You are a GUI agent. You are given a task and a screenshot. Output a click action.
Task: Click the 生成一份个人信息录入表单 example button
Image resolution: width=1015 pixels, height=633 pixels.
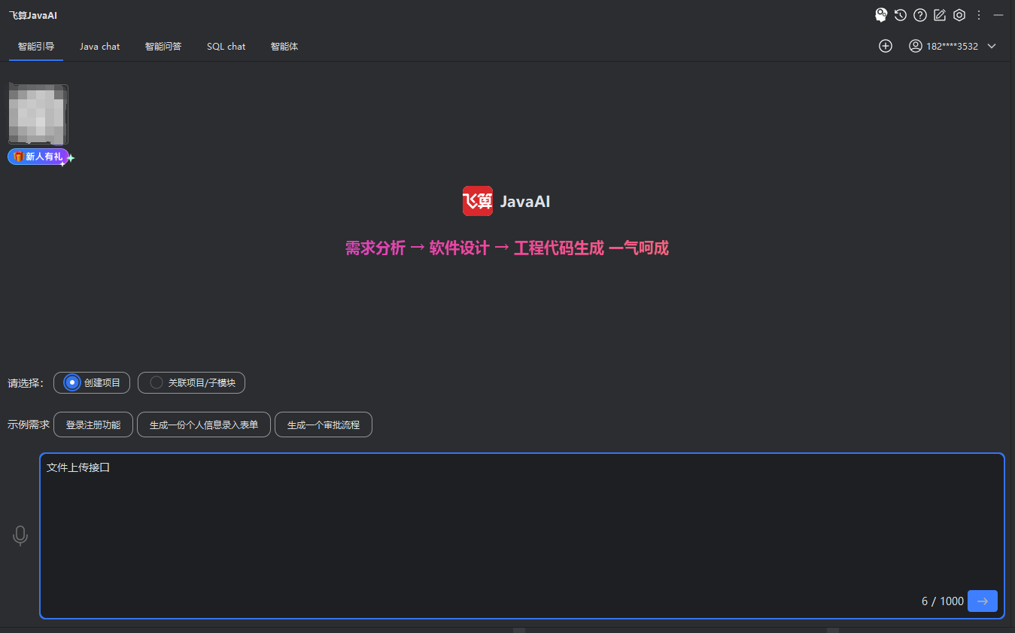pos(204,425)
